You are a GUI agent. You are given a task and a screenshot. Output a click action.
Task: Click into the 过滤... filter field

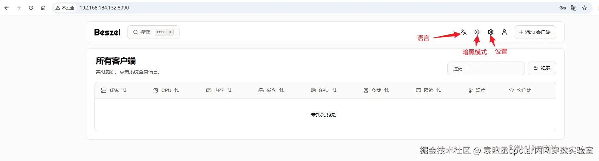(x=486, y=68)
